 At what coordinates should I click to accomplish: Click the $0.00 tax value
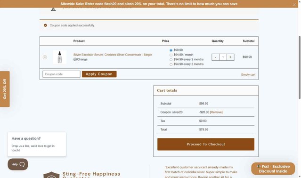pos(203,121)
